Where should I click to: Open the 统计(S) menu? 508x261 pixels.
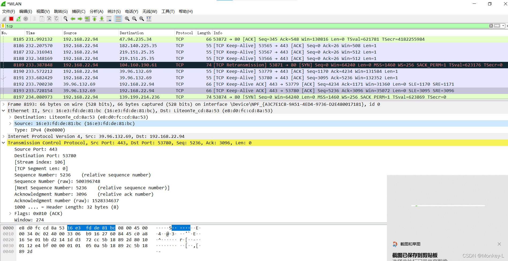click(x=114, y=12)
